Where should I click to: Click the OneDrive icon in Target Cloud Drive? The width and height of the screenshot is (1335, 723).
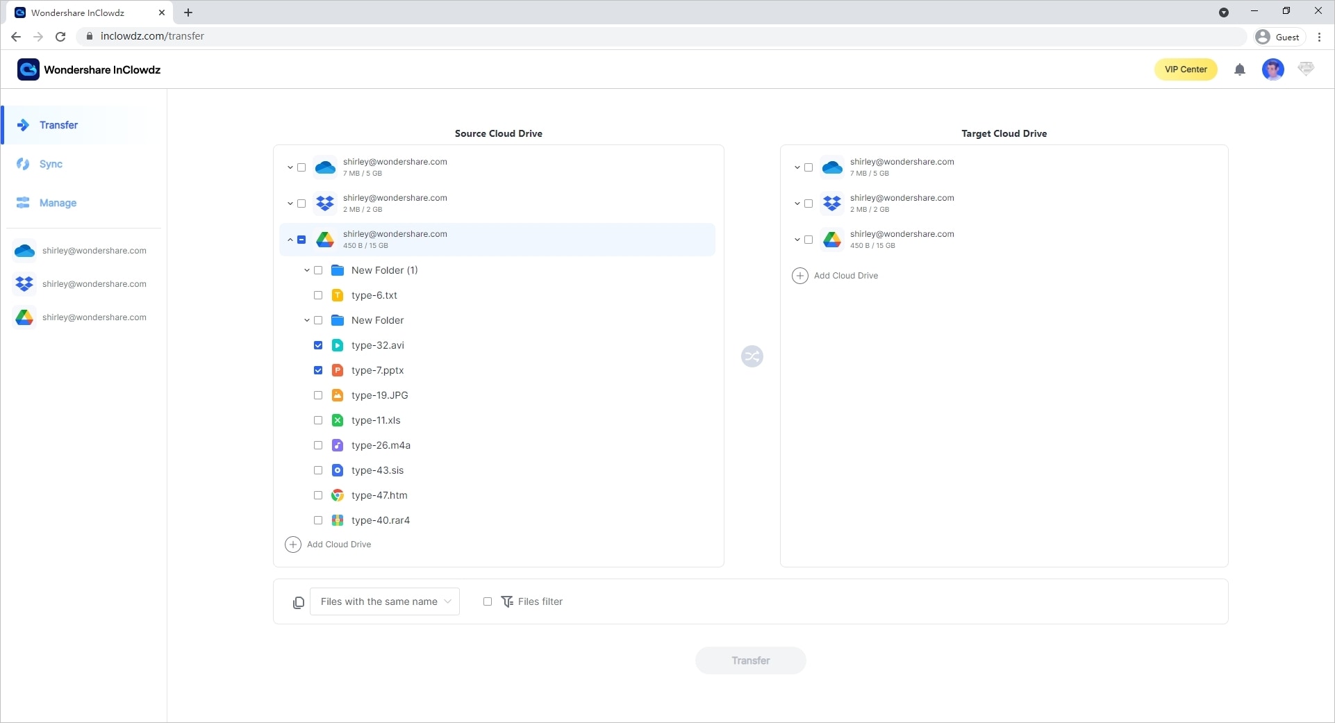pyautogui.click(x=832, y=167)
